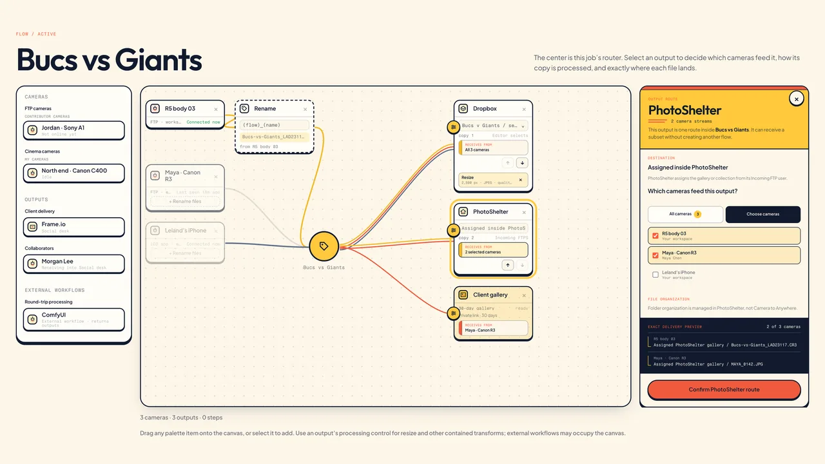Uncheck the R5 body 03 camera checkbox
Viewport: 825px width, 464px height.
click(655, 236)
